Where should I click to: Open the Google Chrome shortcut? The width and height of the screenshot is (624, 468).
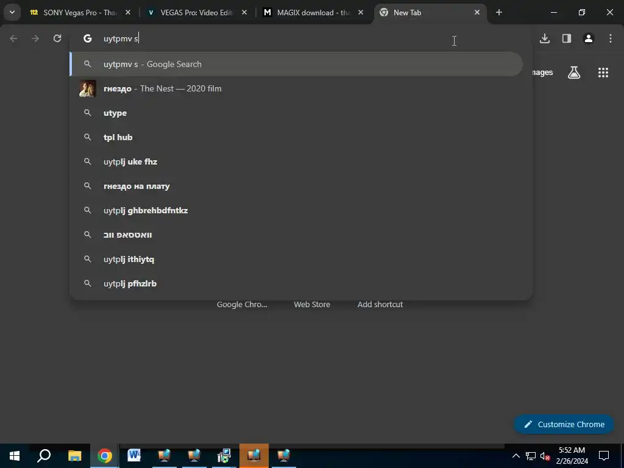(242, 305)
